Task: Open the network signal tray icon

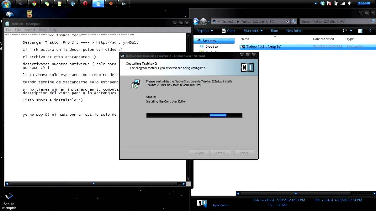Action: coord(343,4)
